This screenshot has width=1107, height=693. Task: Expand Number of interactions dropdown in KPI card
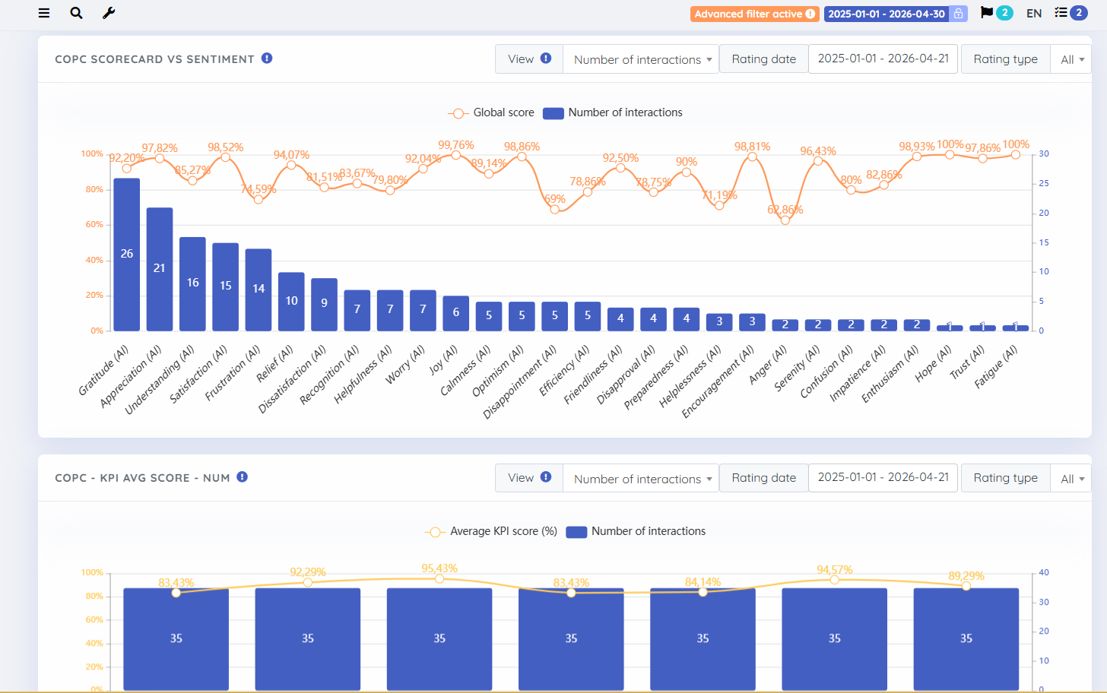[x=641, y=479]
